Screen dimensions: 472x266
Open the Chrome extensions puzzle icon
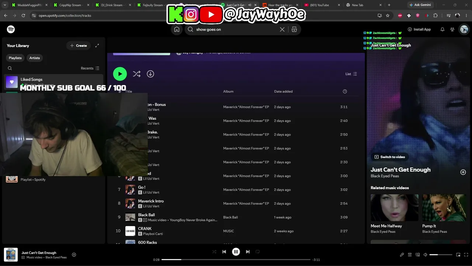tap(435, 16)
